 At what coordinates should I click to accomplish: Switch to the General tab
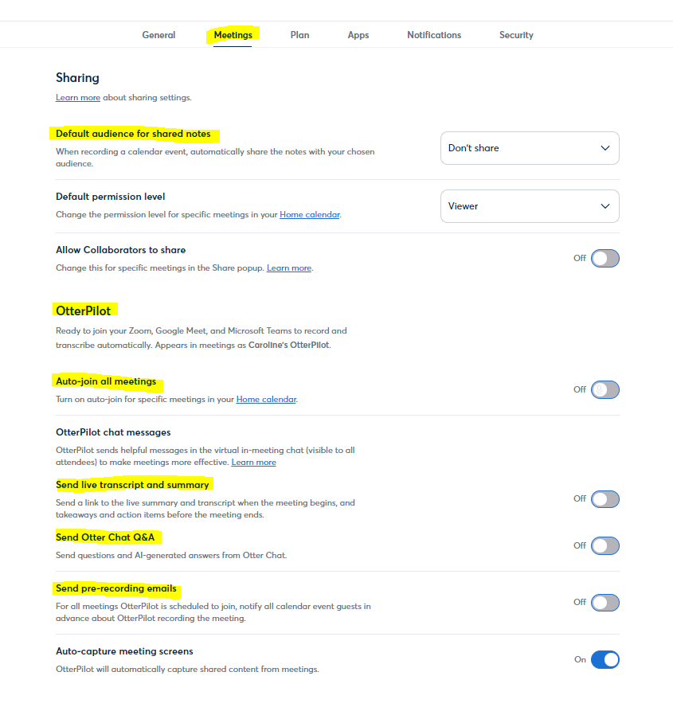coord(158,35)
